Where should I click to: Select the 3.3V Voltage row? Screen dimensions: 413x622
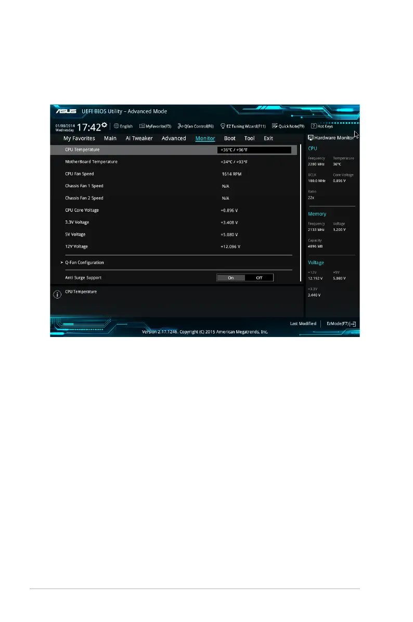tap(173, 222)
